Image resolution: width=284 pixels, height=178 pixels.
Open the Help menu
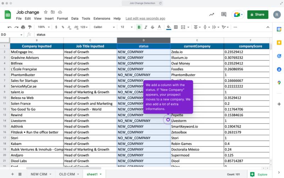117,18
